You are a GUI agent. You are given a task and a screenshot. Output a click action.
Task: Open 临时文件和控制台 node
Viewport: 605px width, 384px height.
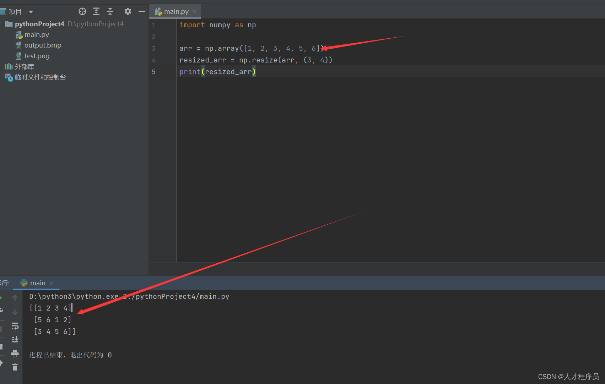click(40, 77)
